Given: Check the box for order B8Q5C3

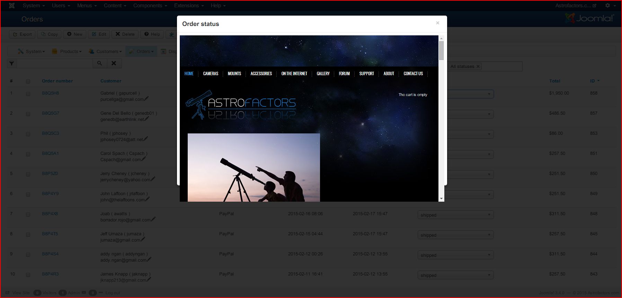Looking at the screenshot, I should pos(28,134).
